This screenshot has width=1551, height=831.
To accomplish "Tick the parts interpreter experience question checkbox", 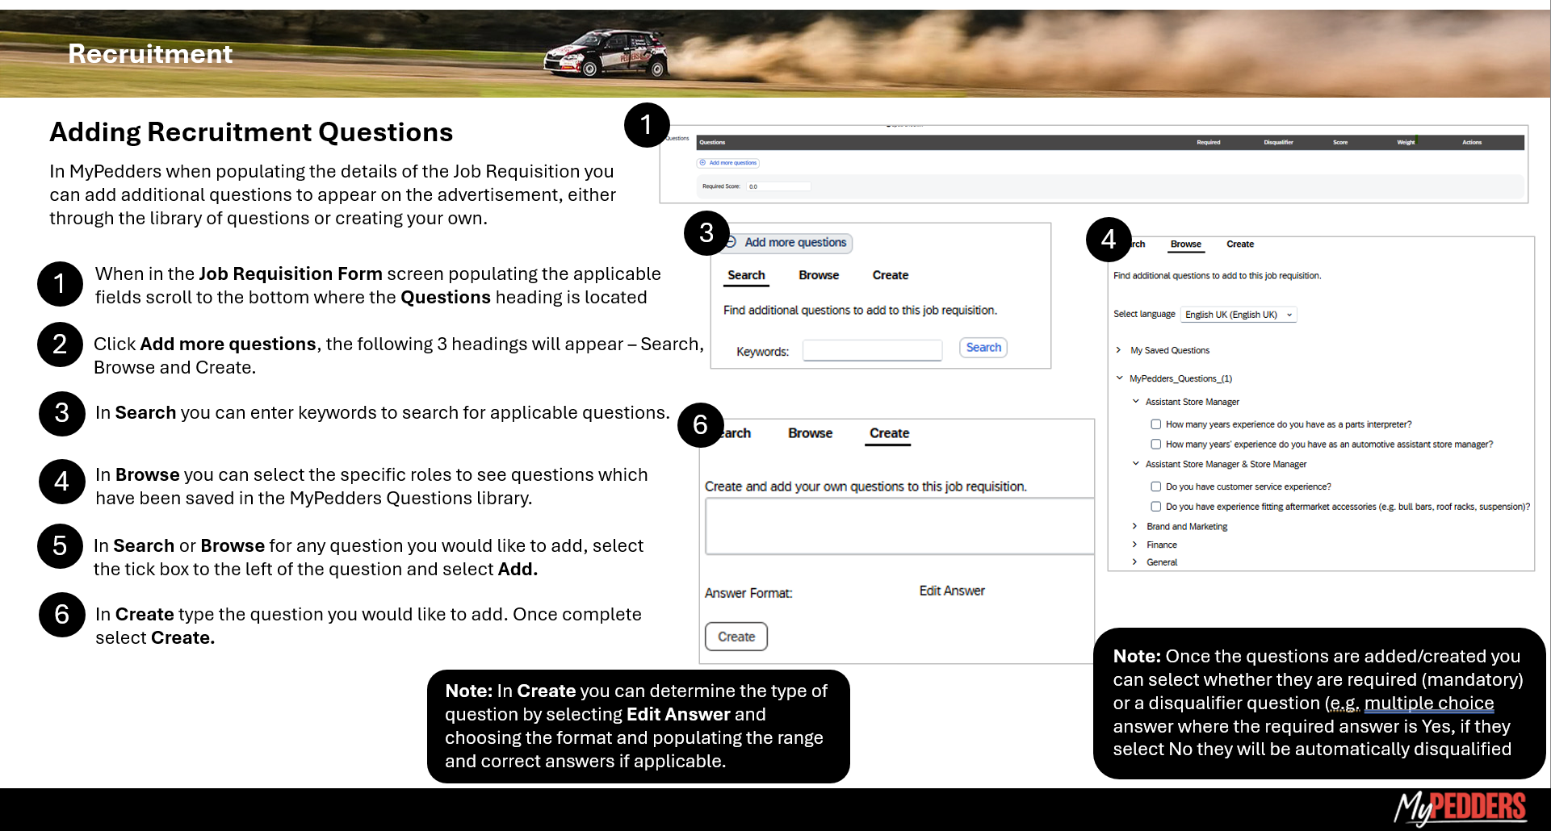I will [x=1156, y=424].
